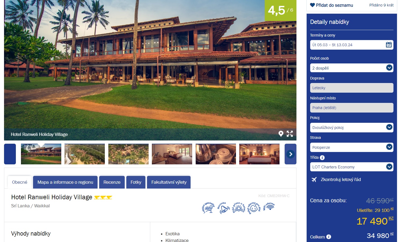Open the calendar icon in date field

pos(389,45)
